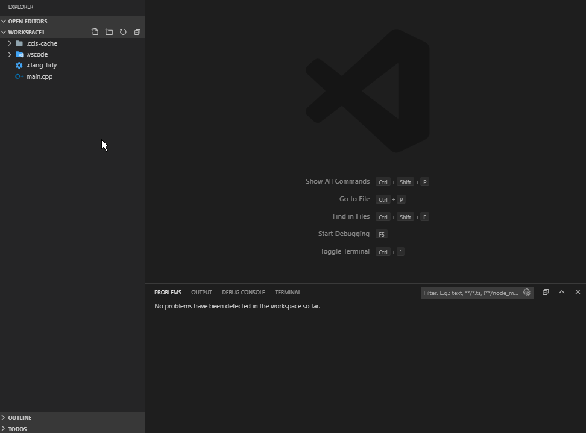Click Collapse All icon in Problems panel

point(546,292)
